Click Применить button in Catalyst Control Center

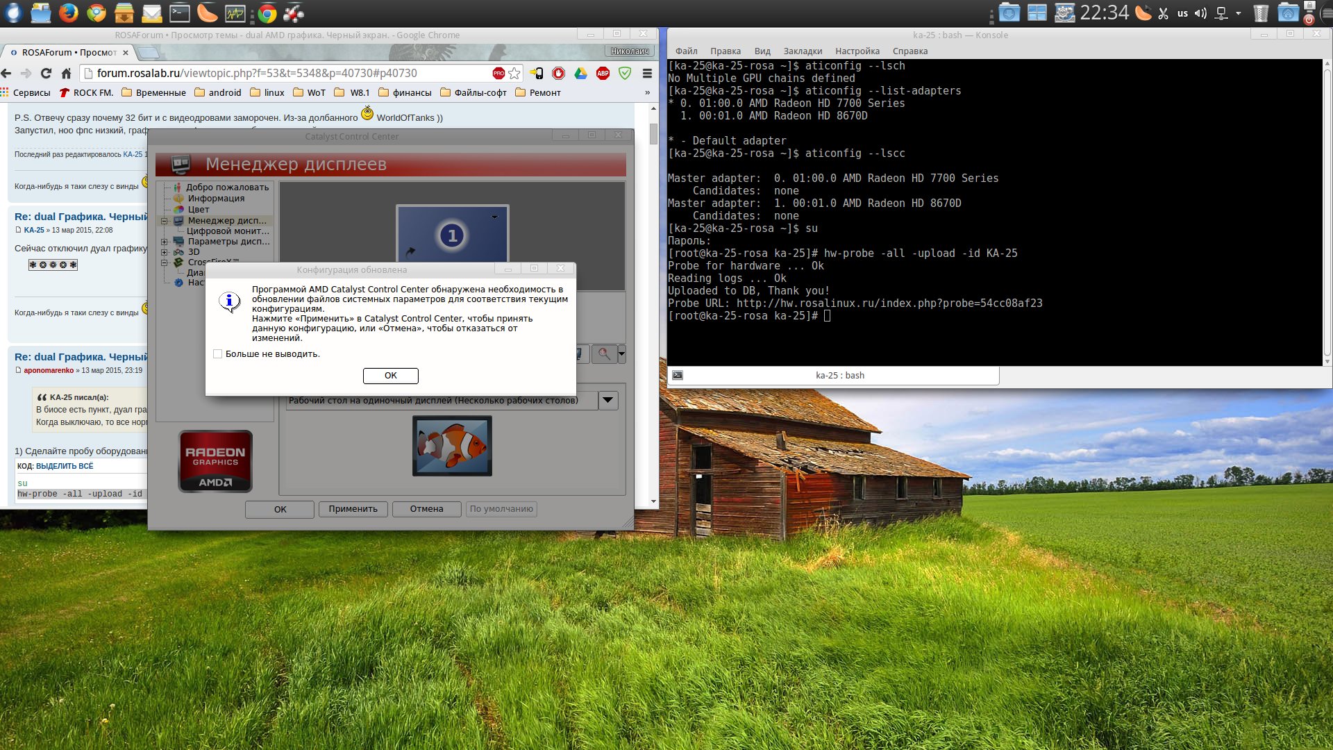[x=353, y=509]
